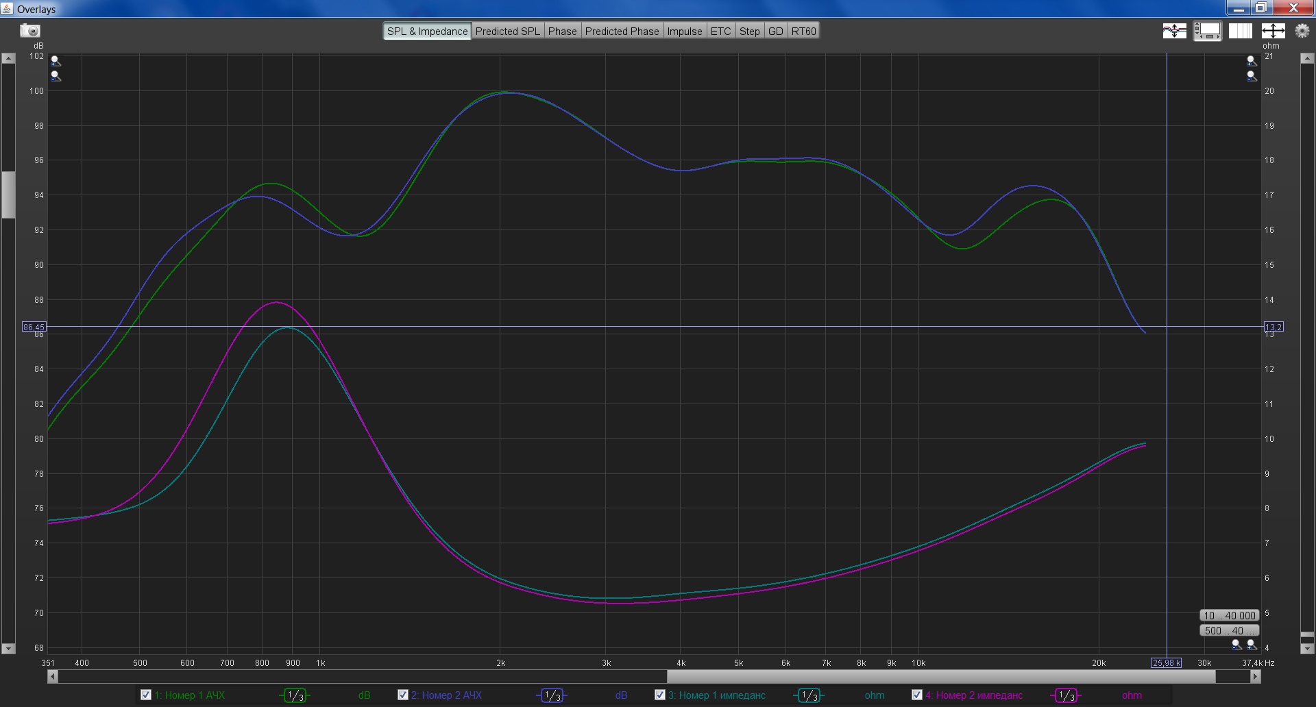Uncheck trace 1 Номер 1 АЧХ
Viewport: 1316px width, 707px height.
(x=146, y=695)
